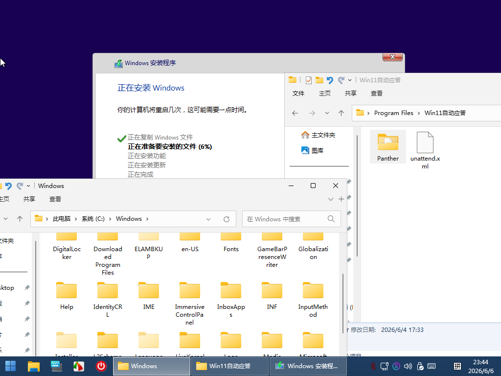
Task: Select the DigitalLocker folder label
Action: (67, 253)
